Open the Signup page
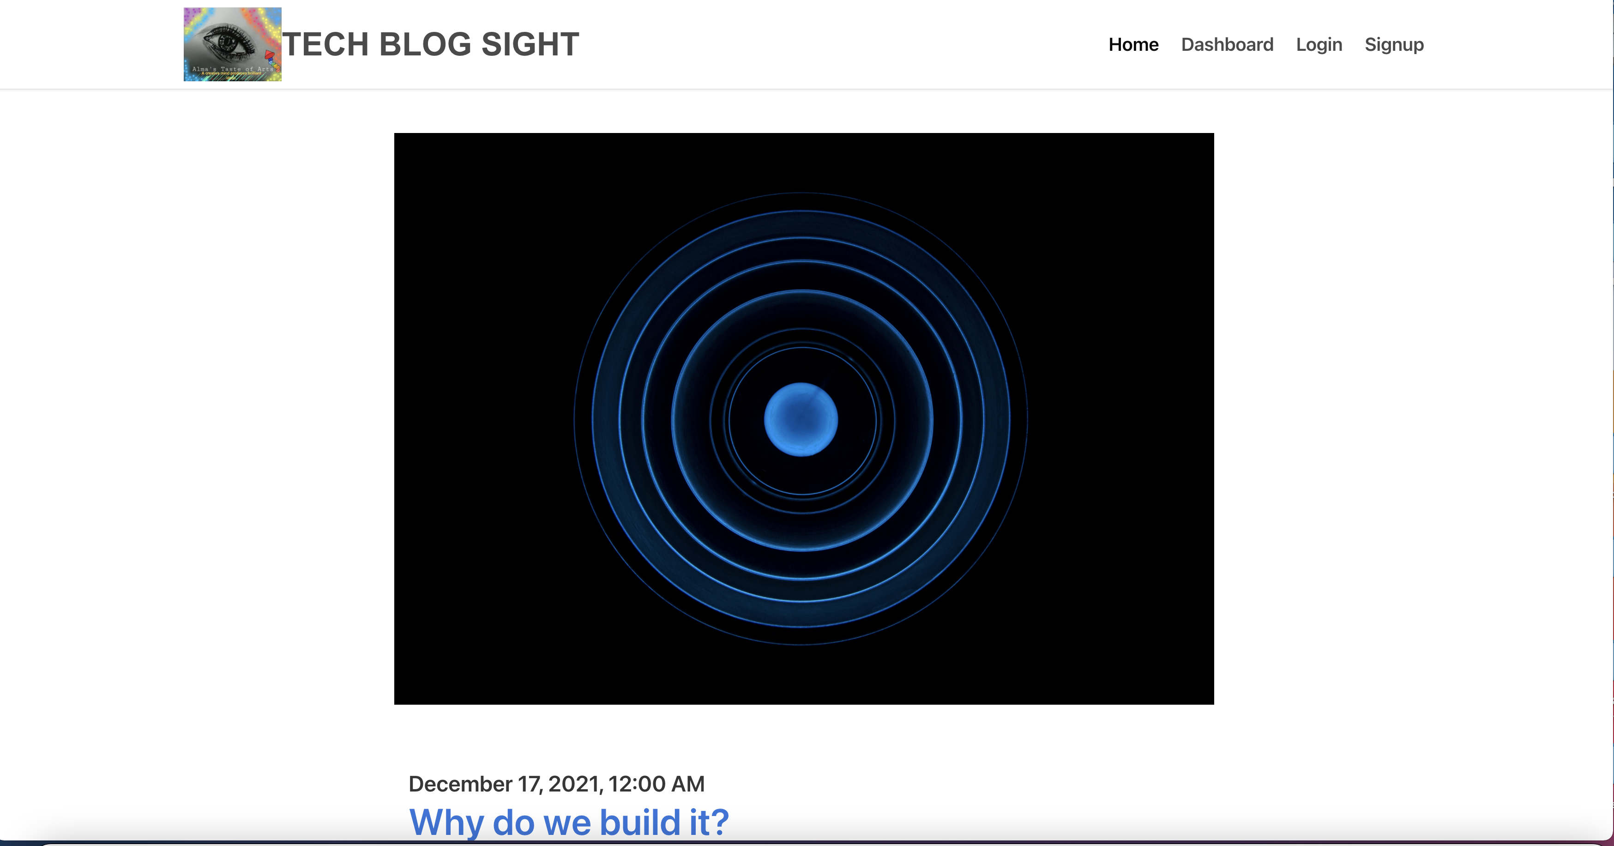 [x=1394, y=44]
